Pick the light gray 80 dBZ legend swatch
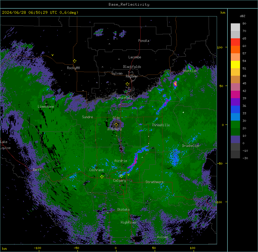258x252 pixels. (x=235, y=27)
